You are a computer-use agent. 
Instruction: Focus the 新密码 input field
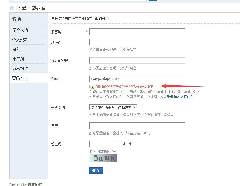pos(137,42)
